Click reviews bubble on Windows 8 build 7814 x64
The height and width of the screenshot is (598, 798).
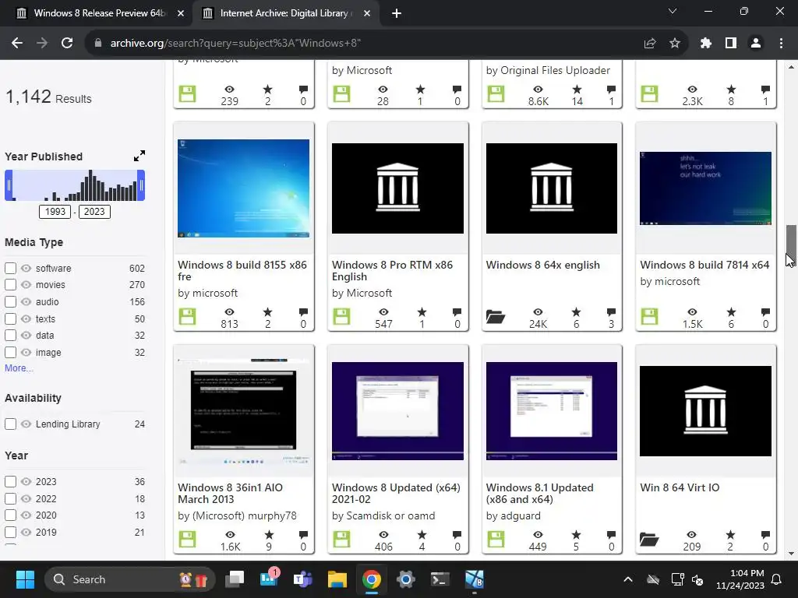[765, 311]
